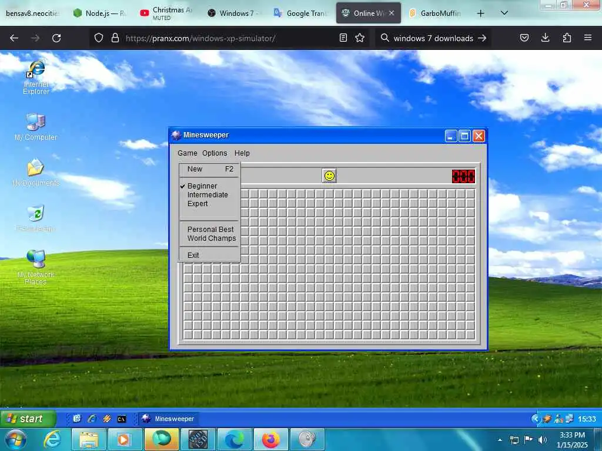Open Personal Best scores
The width and height of the screenshot is (602, 451).
(210, 230)
